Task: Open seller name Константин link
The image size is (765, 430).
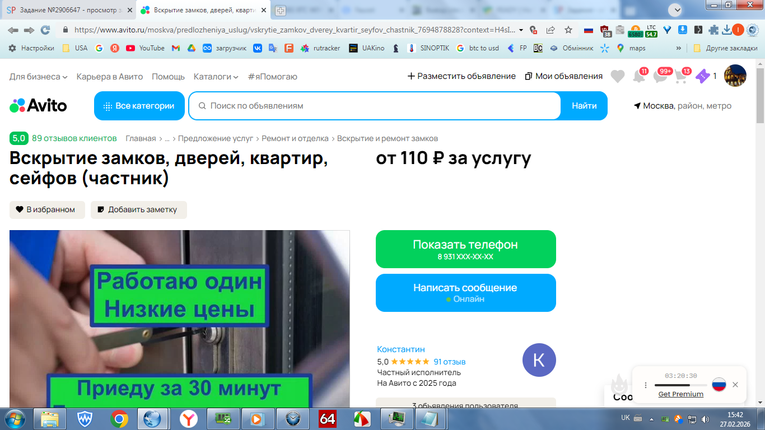Action: pos(401,349)
